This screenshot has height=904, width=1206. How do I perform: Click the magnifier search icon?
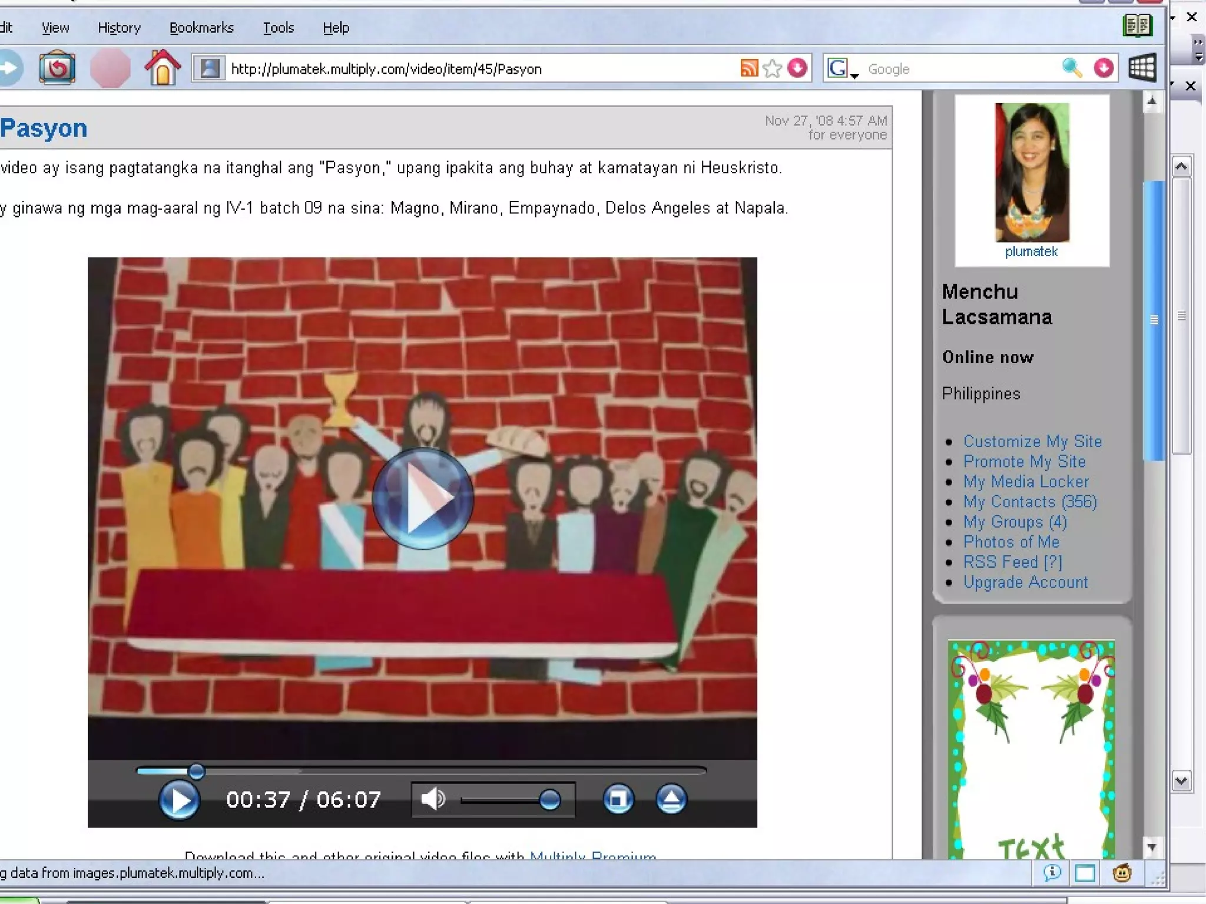1071,68
